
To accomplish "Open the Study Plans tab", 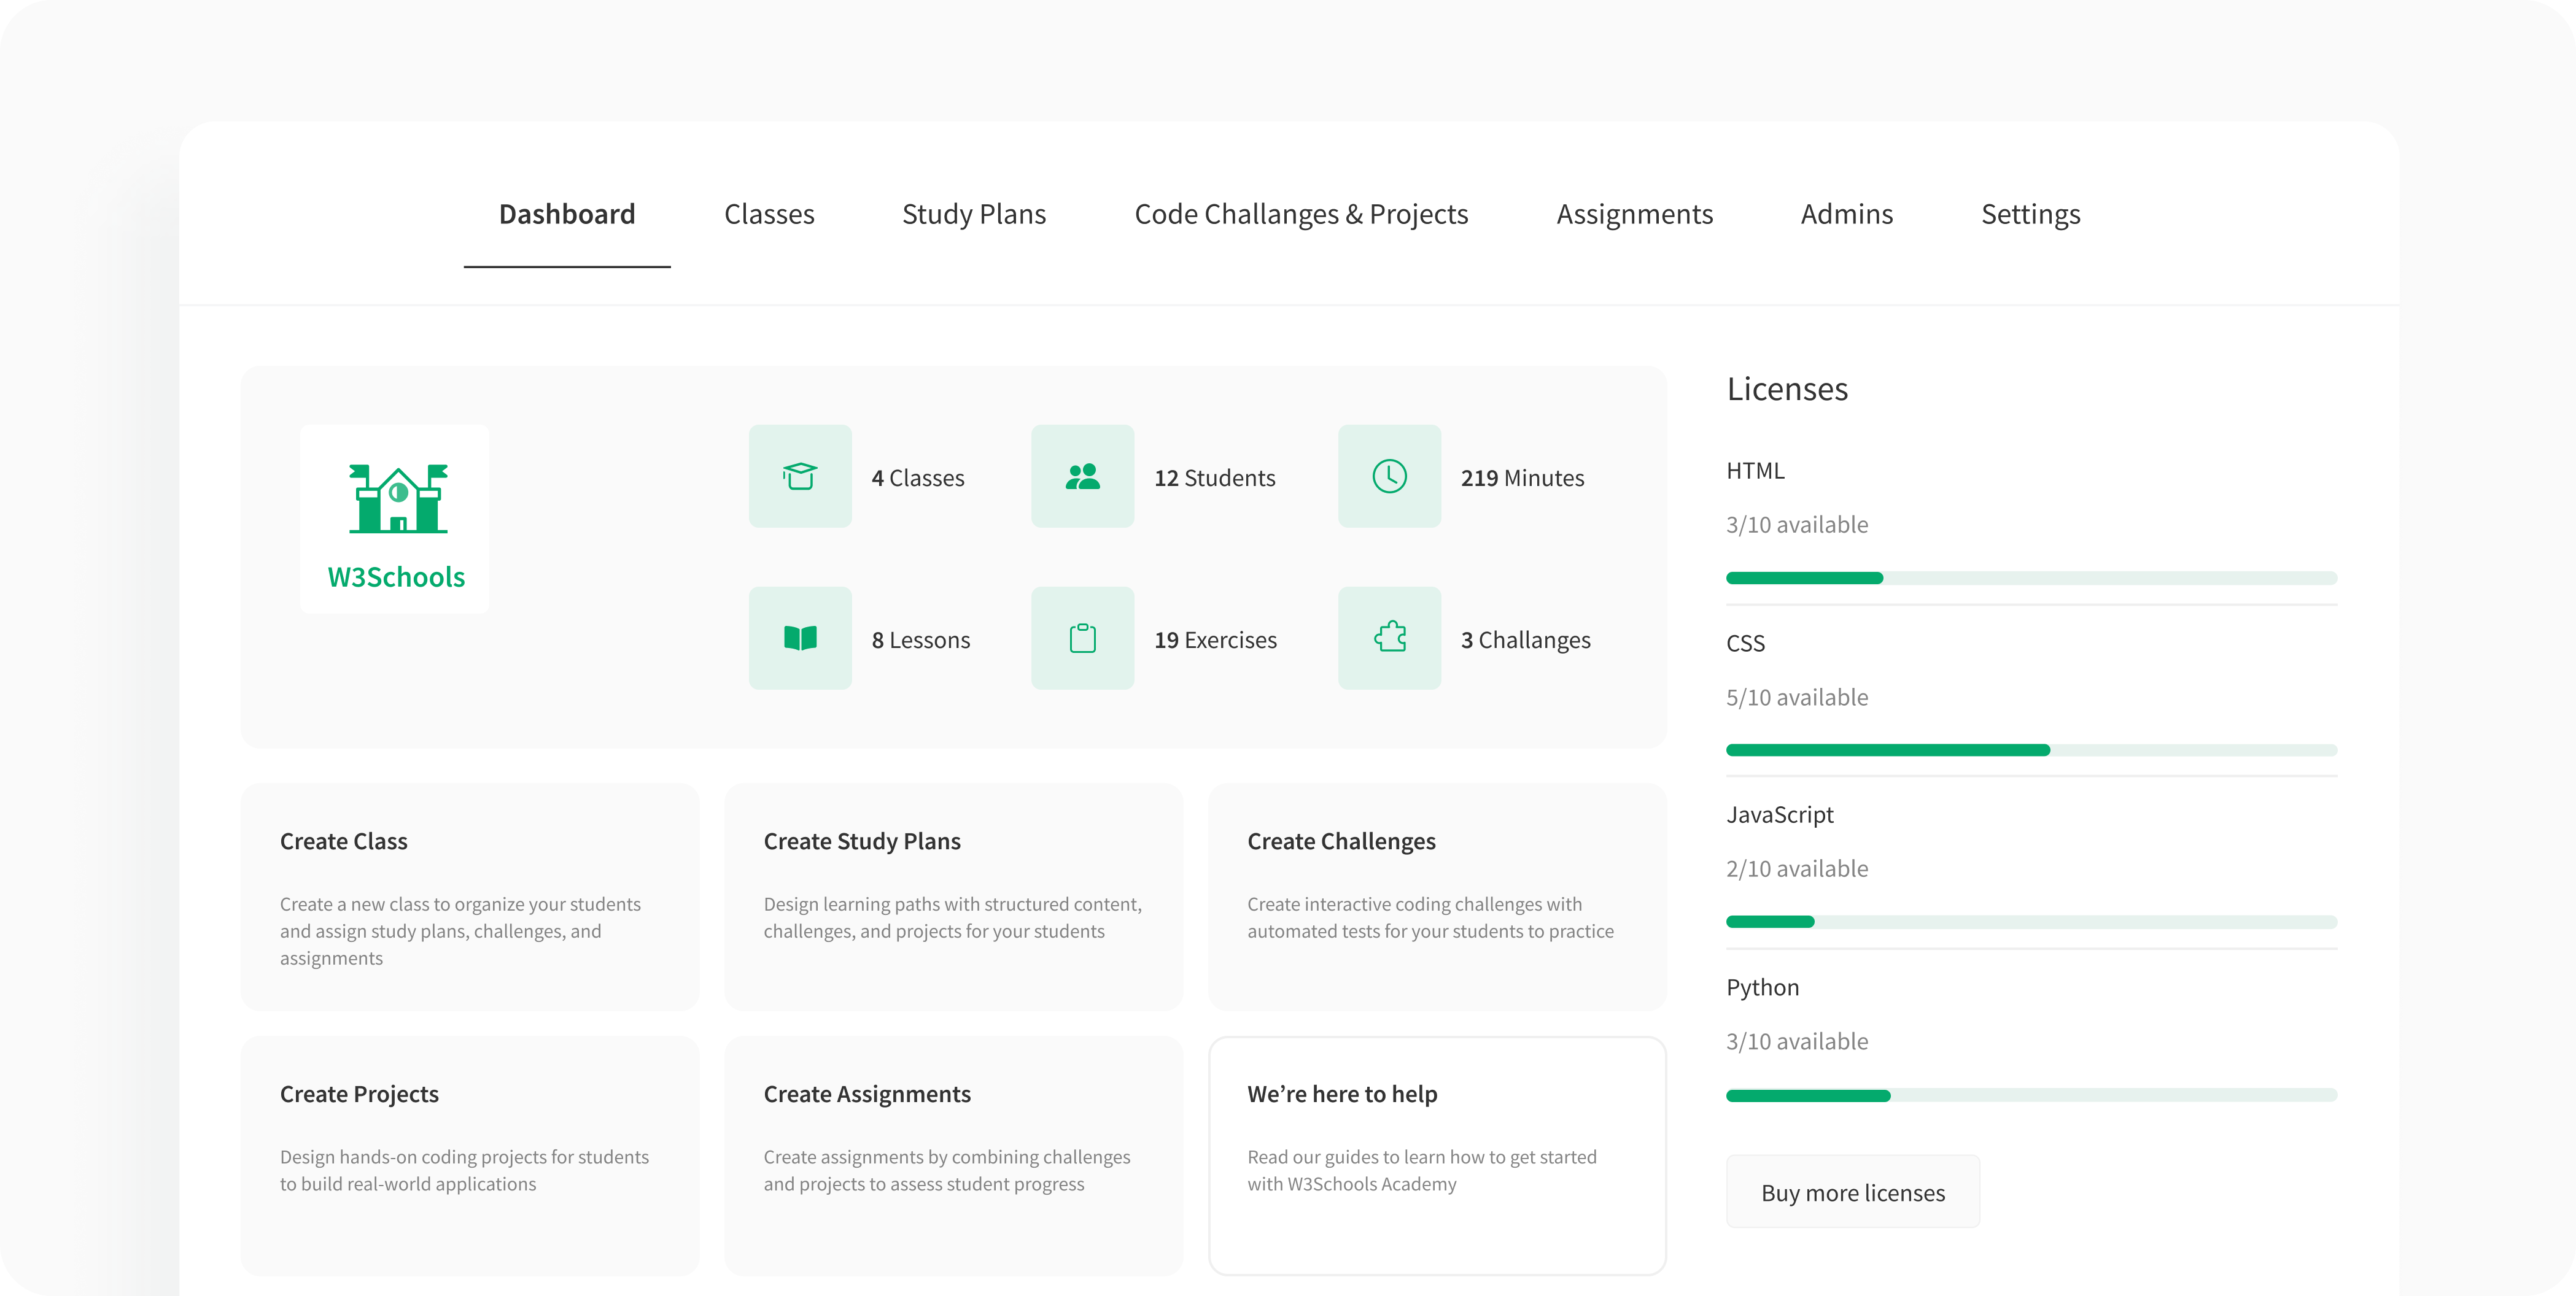I will [x=974, y=214].
